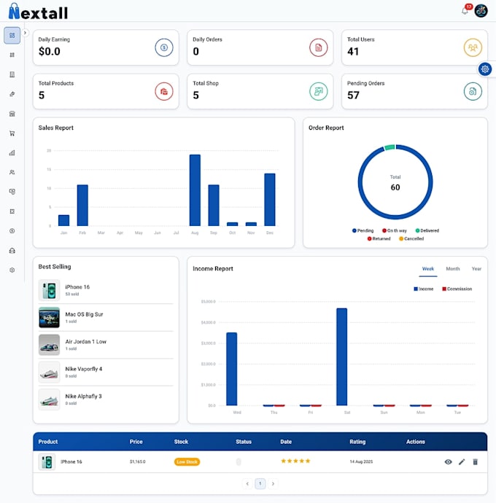The height and width of the screenshot is (503, 496).
Task: Open the bar-chart Analytics sidebar icon
Action: point(12,152)
